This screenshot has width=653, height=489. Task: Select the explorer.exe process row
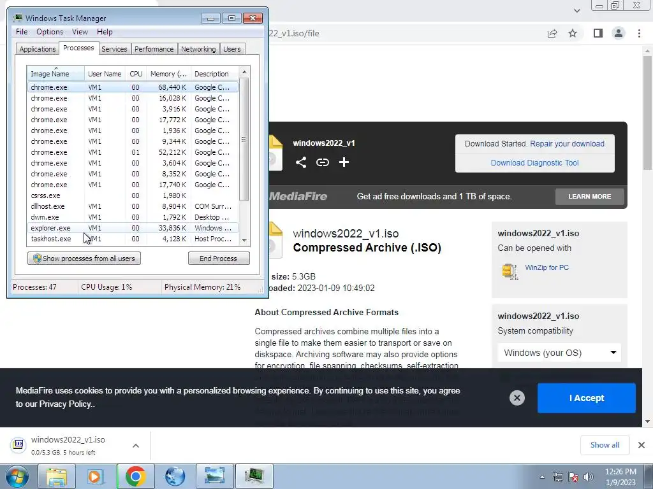[x=133, y=228]
